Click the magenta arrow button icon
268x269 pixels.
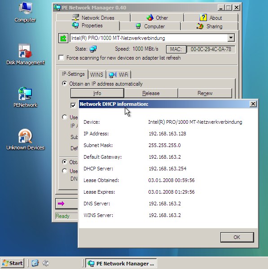click(61, 204)
